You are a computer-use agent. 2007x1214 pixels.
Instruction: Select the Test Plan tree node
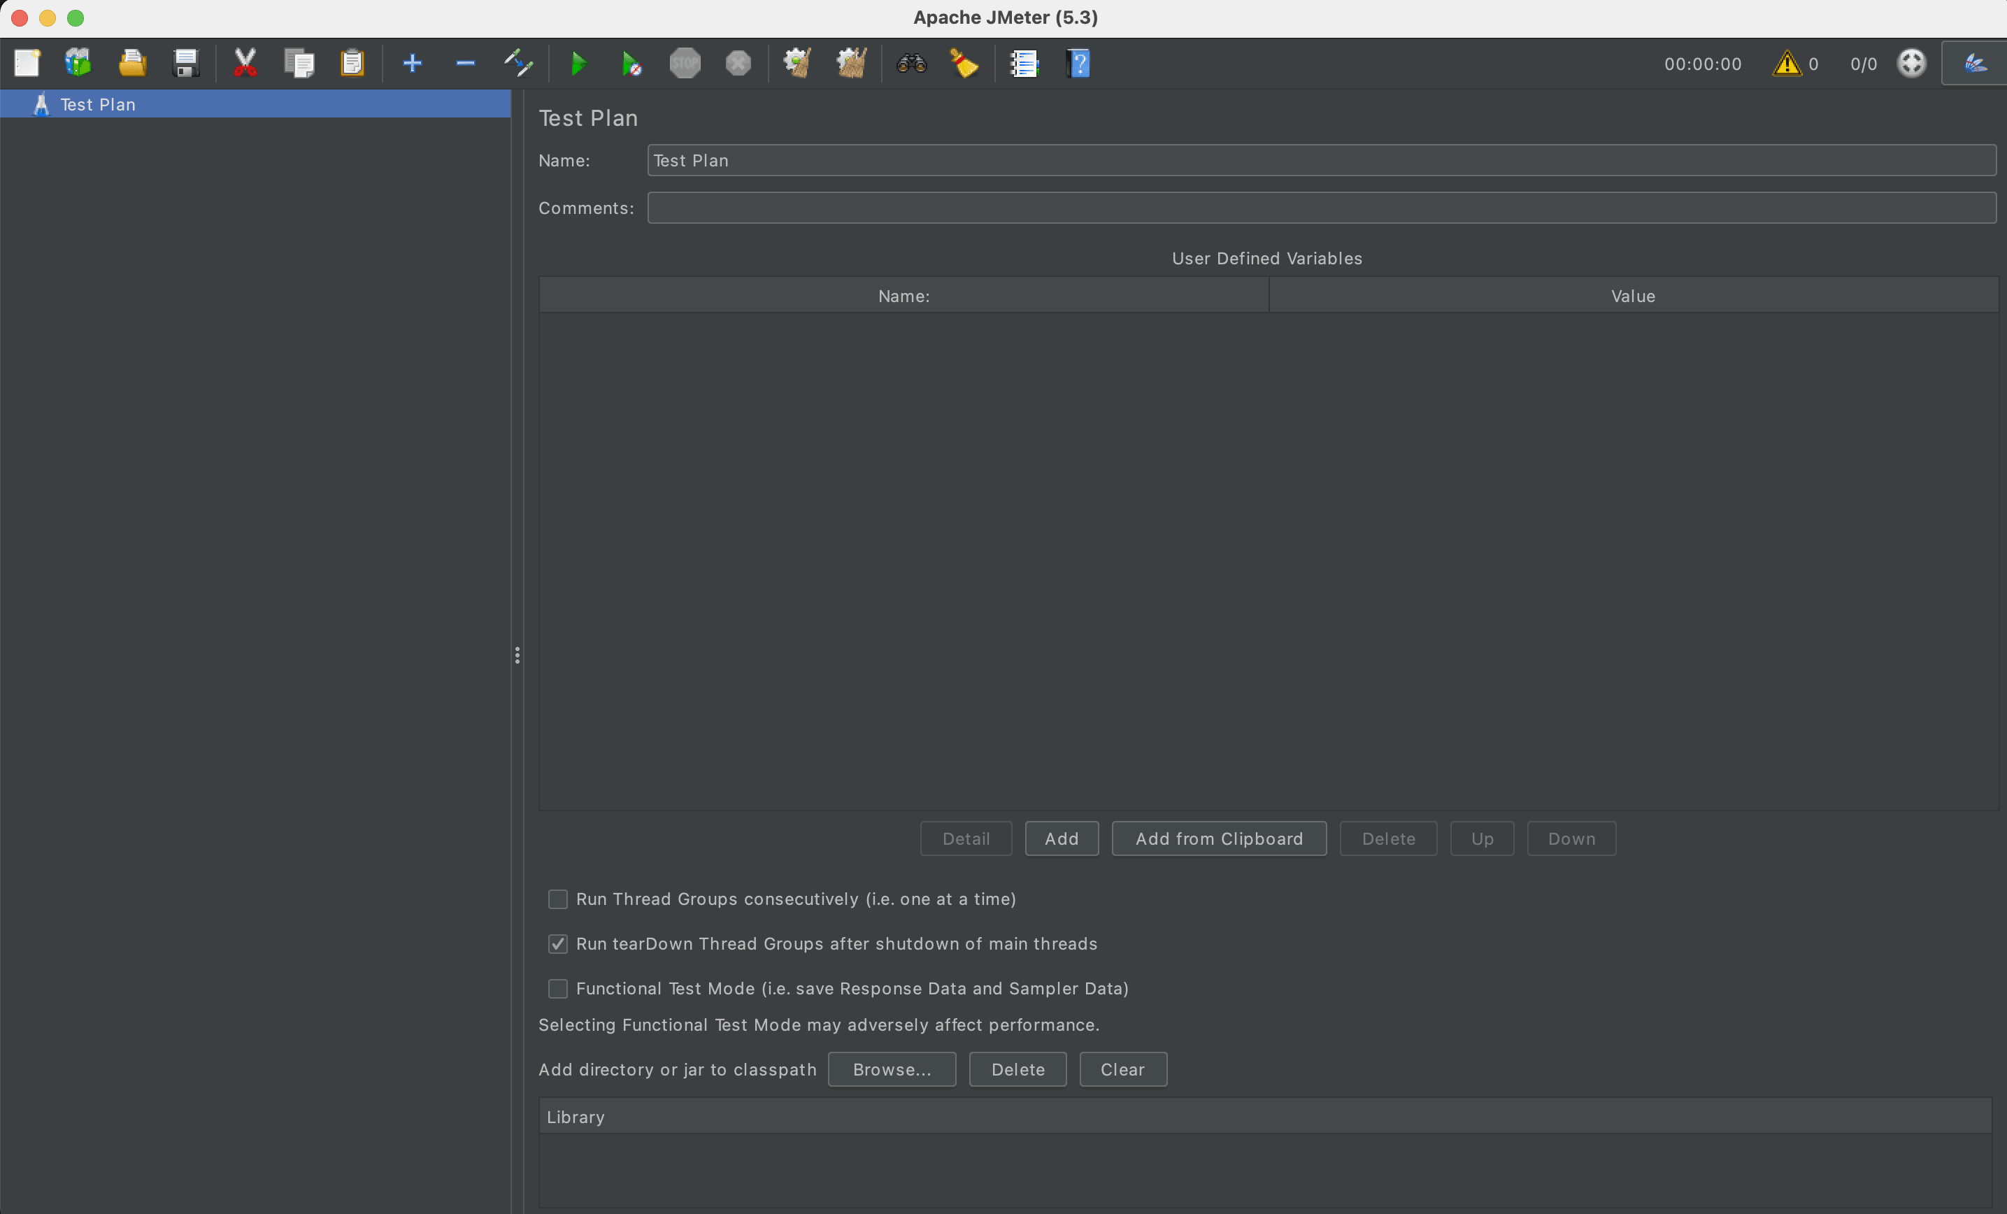[99, 103]
